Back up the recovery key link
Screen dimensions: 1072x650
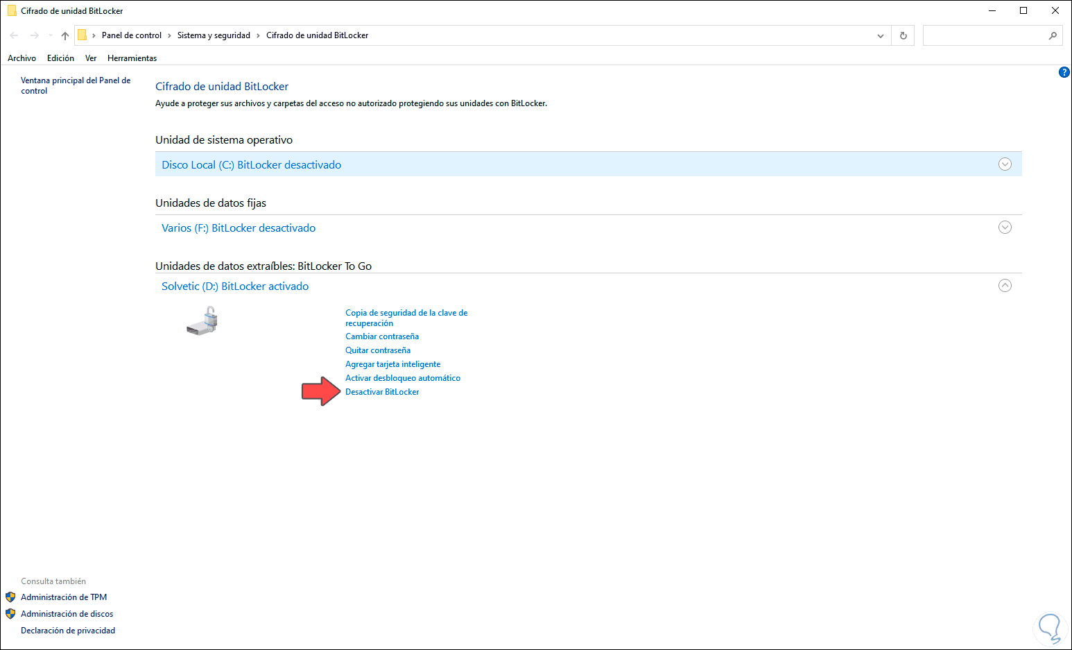(x=406, y=318)
